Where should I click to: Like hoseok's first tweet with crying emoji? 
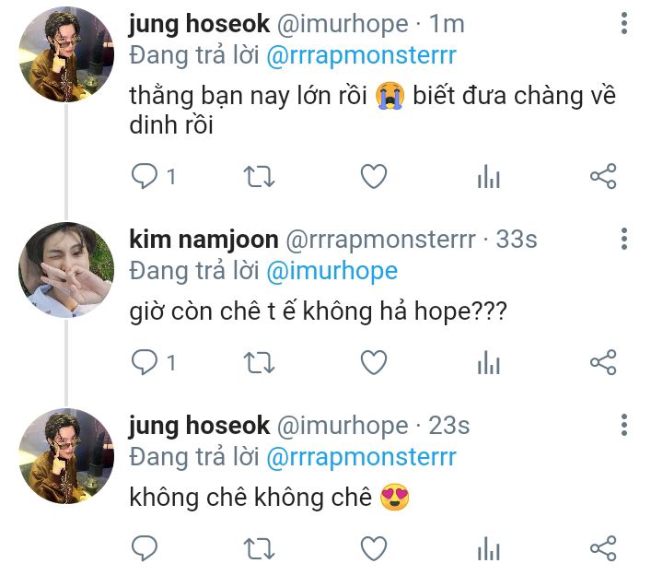point(373,177)
